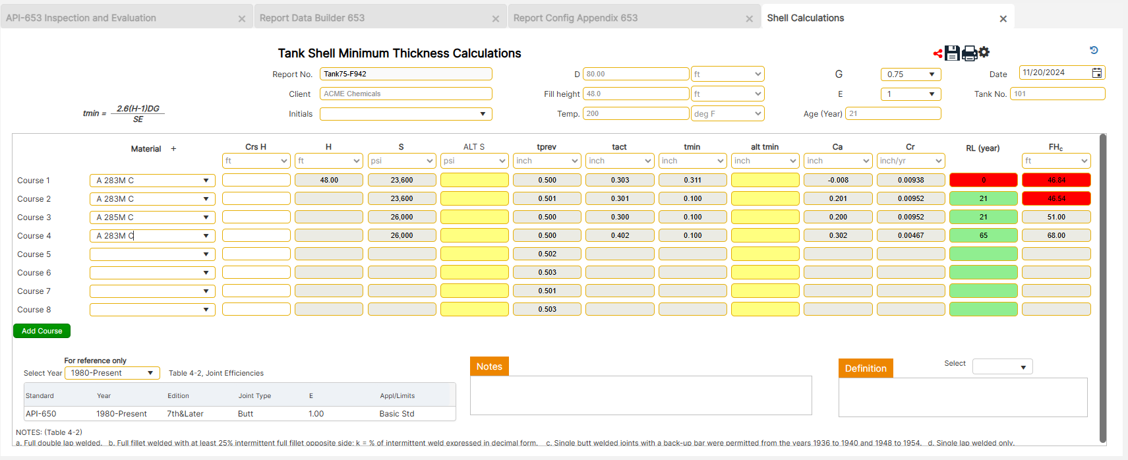Close the API-653 Inspection and Evaluation tab
1128x460 pixels.
point(241,19)
